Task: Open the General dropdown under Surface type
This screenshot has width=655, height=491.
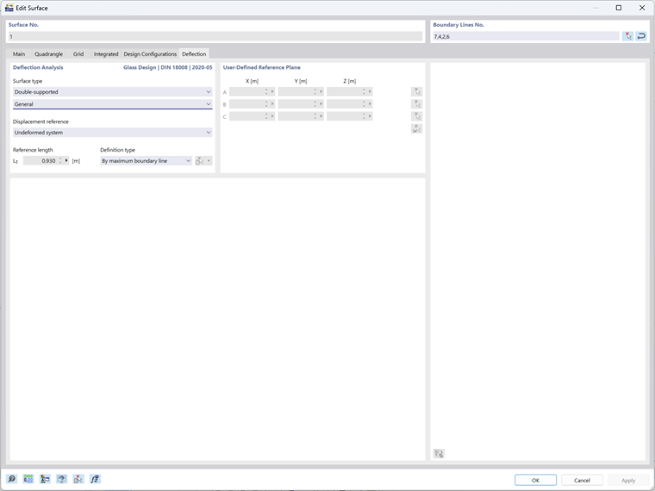Action: tap(112, 104)
